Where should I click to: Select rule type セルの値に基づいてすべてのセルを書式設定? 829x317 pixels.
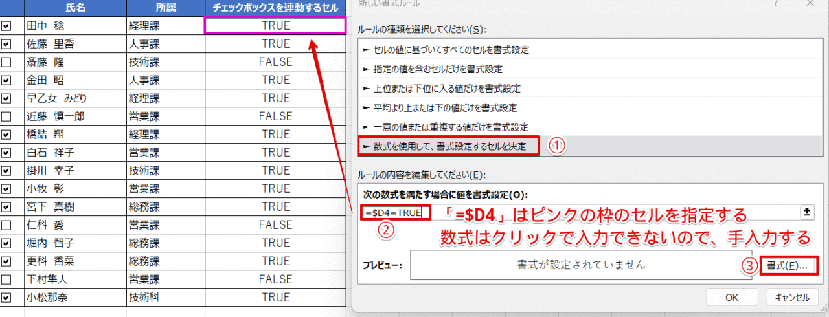[x=590, y=49]
